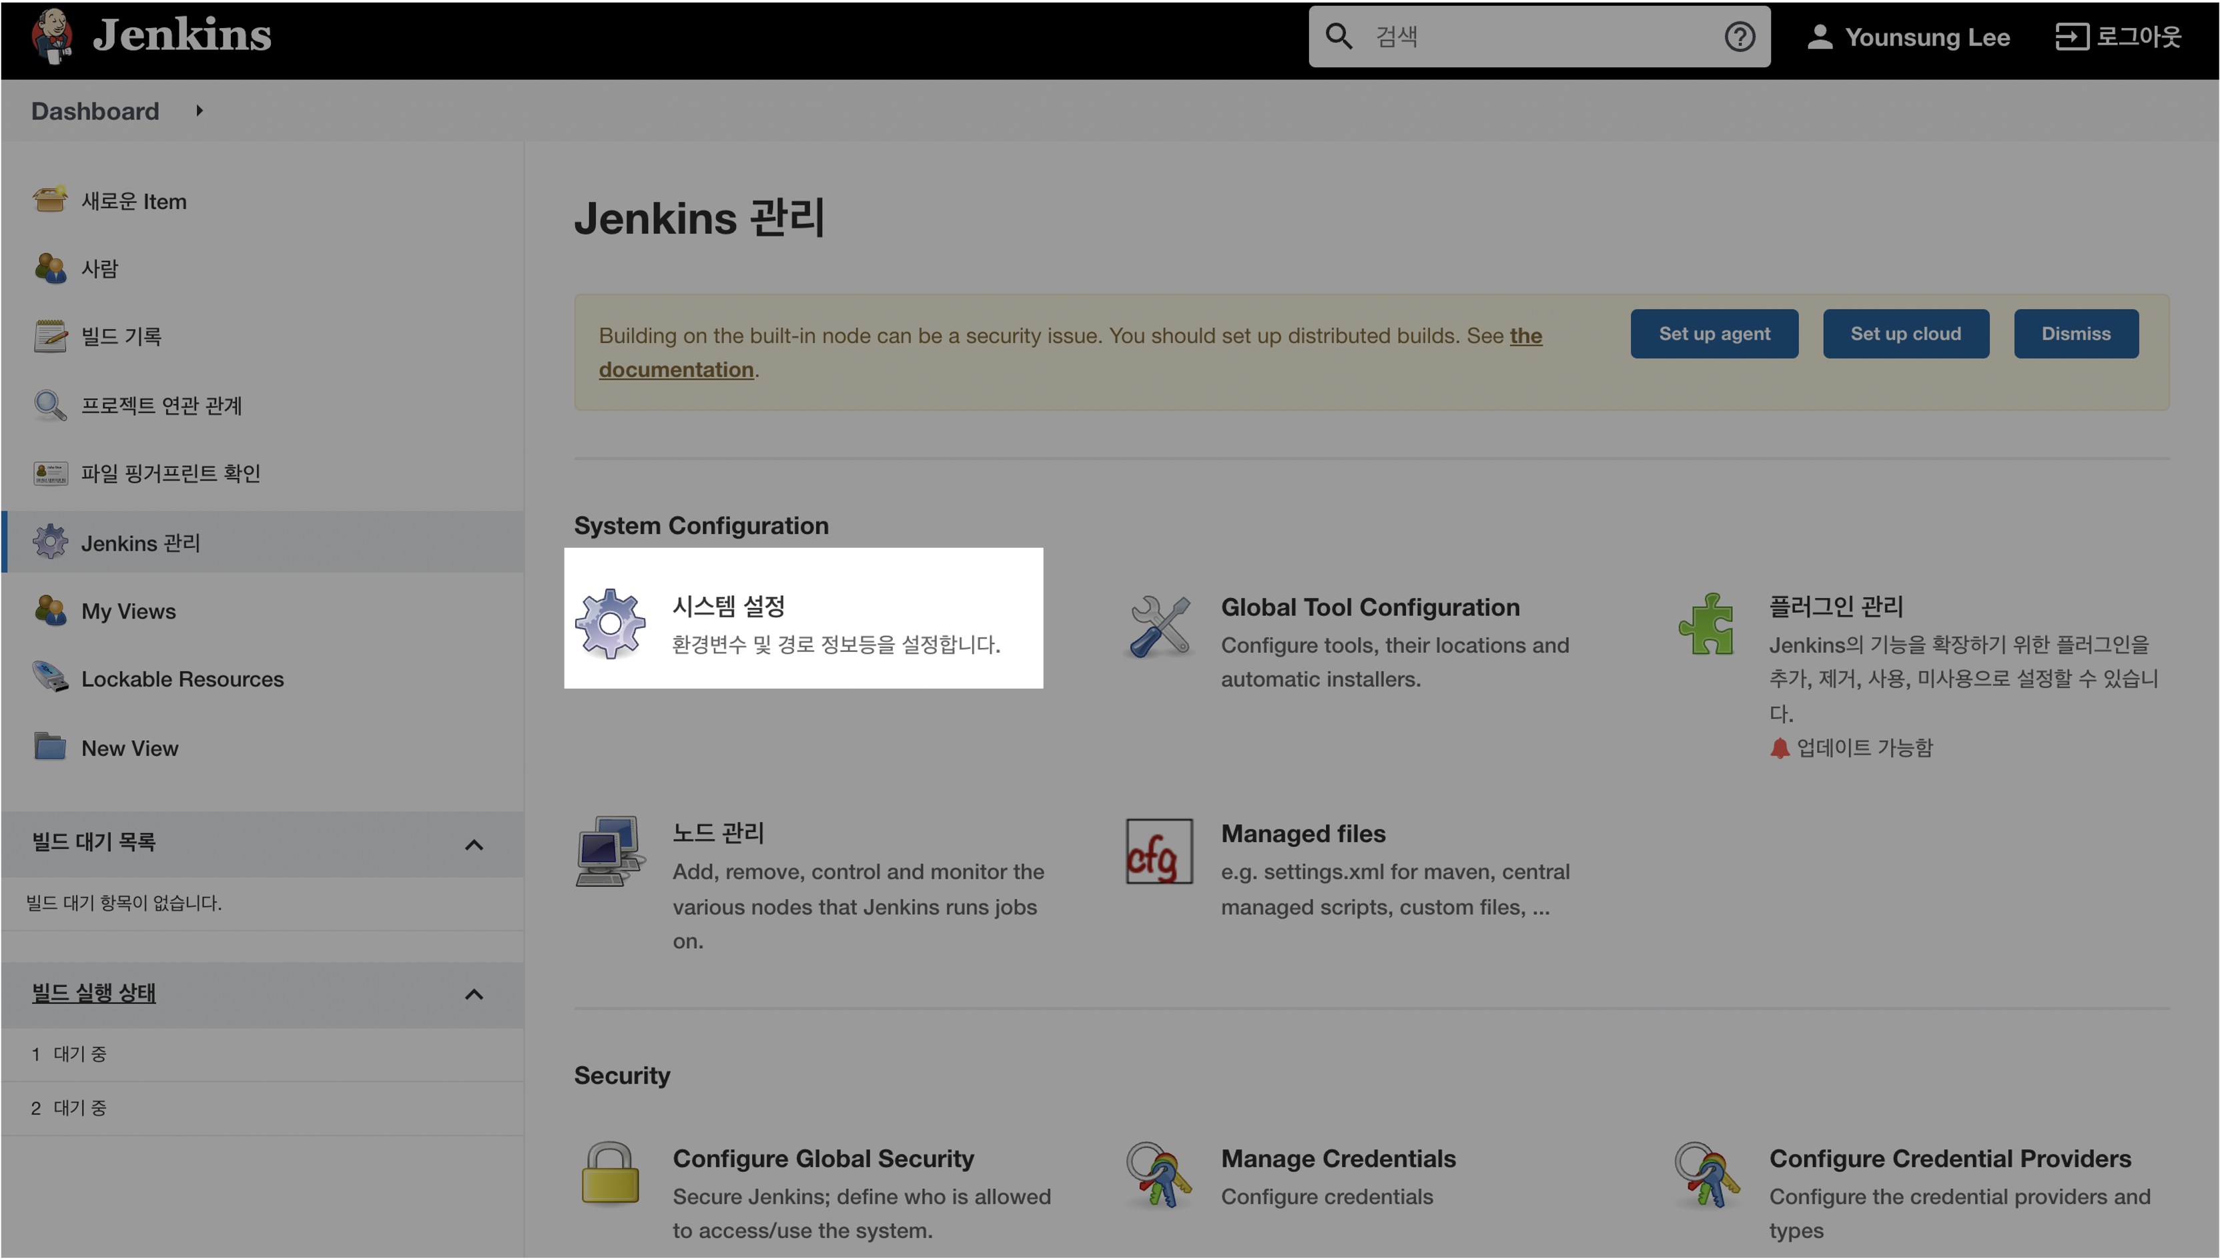Click the Managed files cfg icon
This screenshot has height=1260, width=2220.
click(x=1158, y=852)
